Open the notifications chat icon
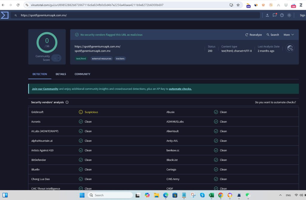 (x=275, y=15)
